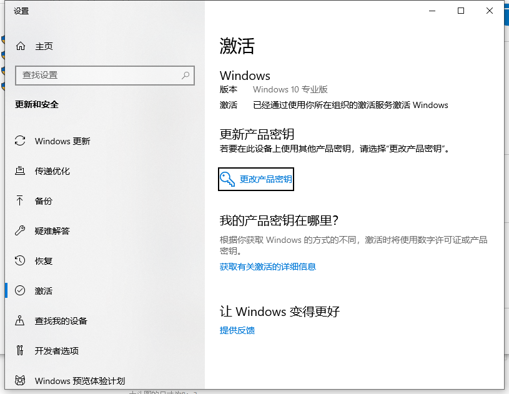Click the 备份 upward arrow icon
This screenshot has height=394, width=509.
pos(19,200)
